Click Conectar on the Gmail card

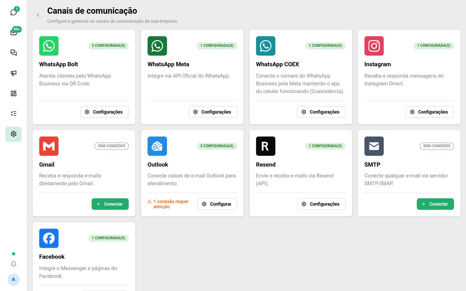click(x=110, y=204)
